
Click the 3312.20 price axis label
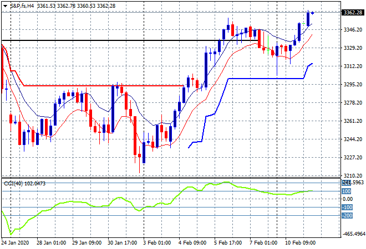pyautogui.click(x=353, y=66)
